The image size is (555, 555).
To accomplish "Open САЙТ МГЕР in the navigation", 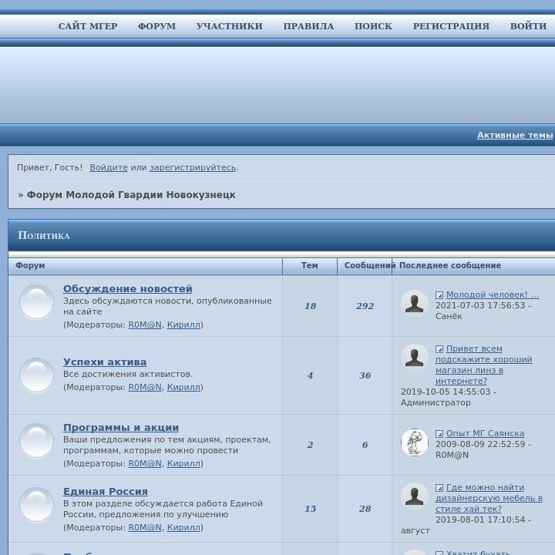I will pos(88,26).
